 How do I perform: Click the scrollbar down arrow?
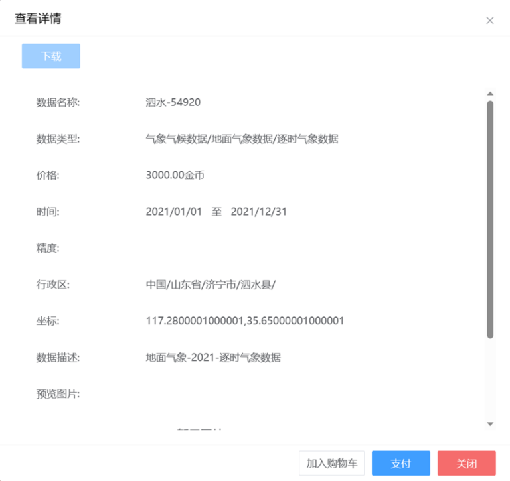[490, 423]
